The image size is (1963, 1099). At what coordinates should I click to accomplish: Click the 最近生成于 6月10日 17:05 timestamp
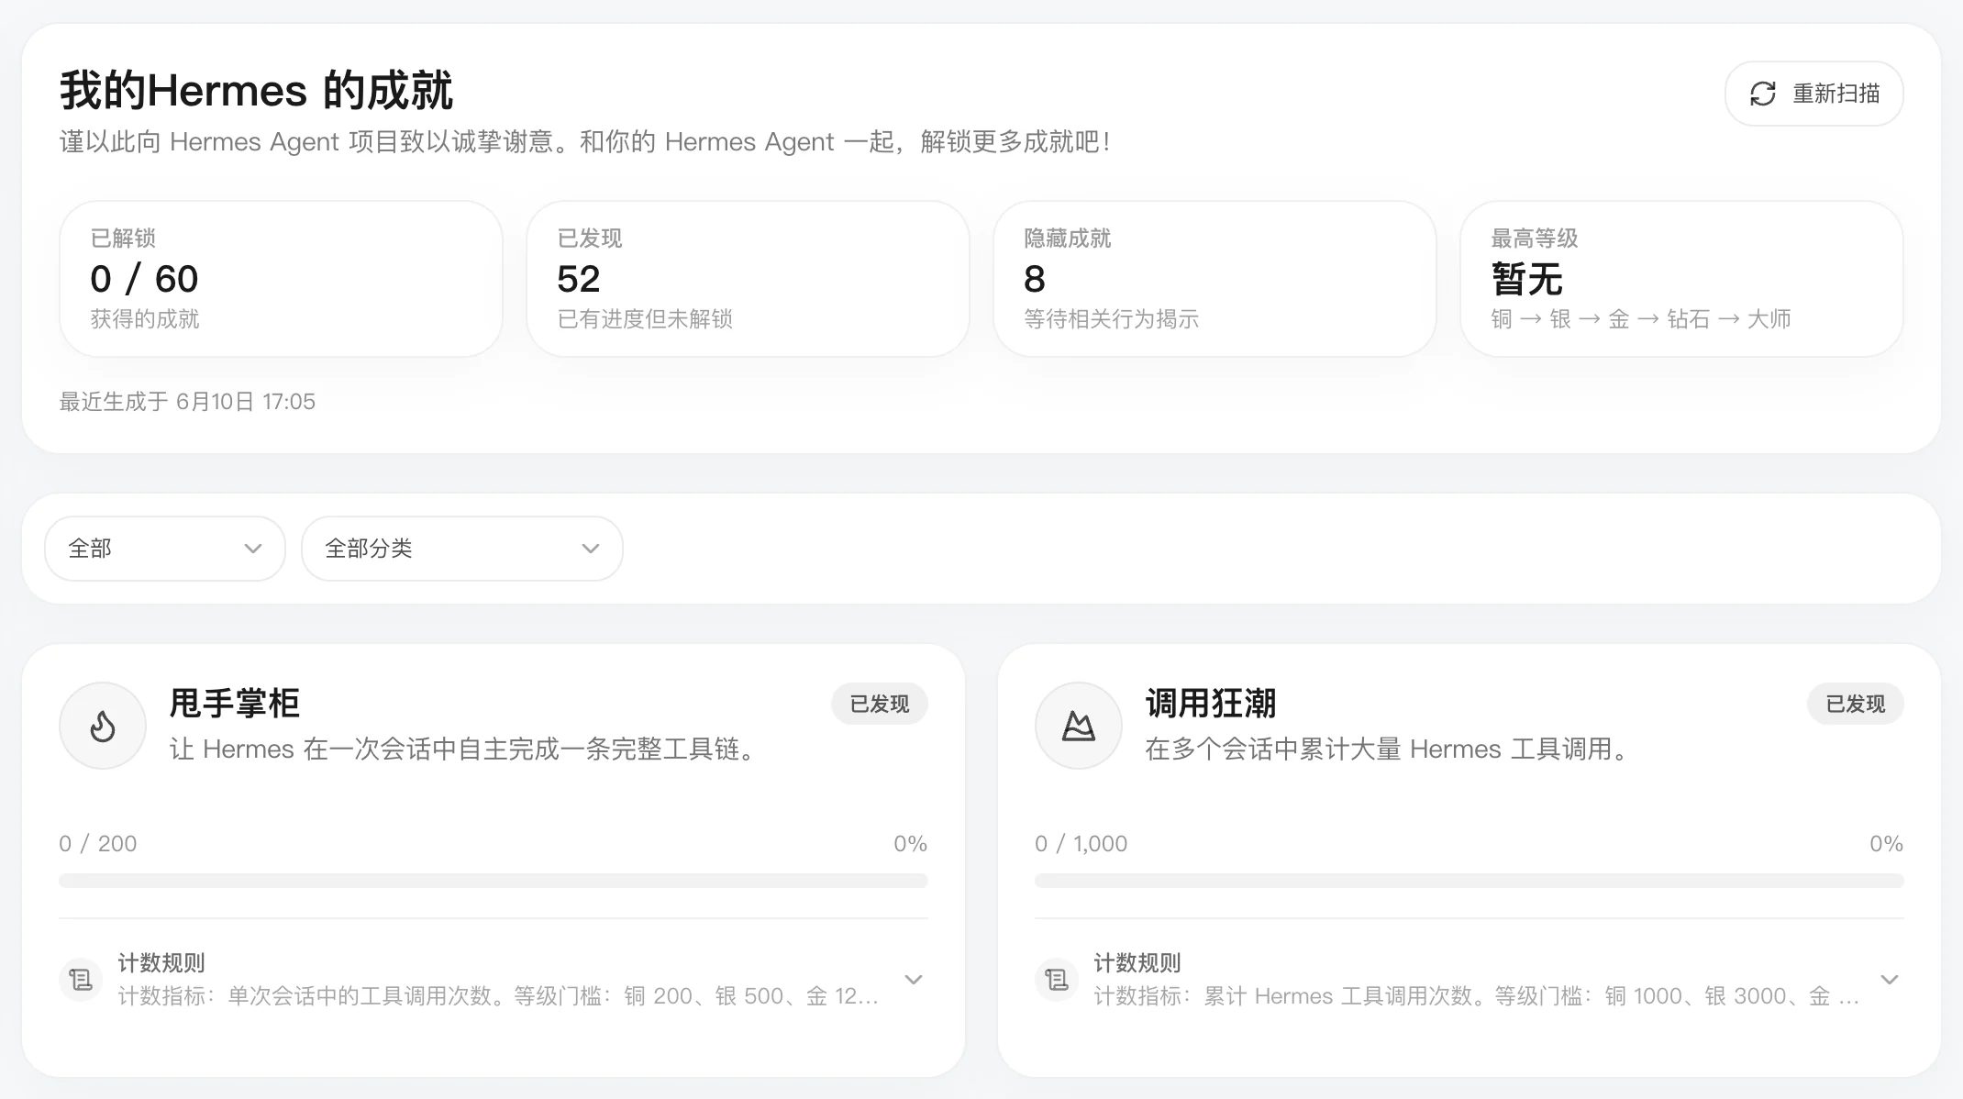187,402
